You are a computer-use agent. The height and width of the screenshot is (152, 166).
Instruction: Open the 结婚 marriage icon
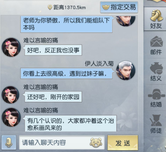click(x=156, y=94)
